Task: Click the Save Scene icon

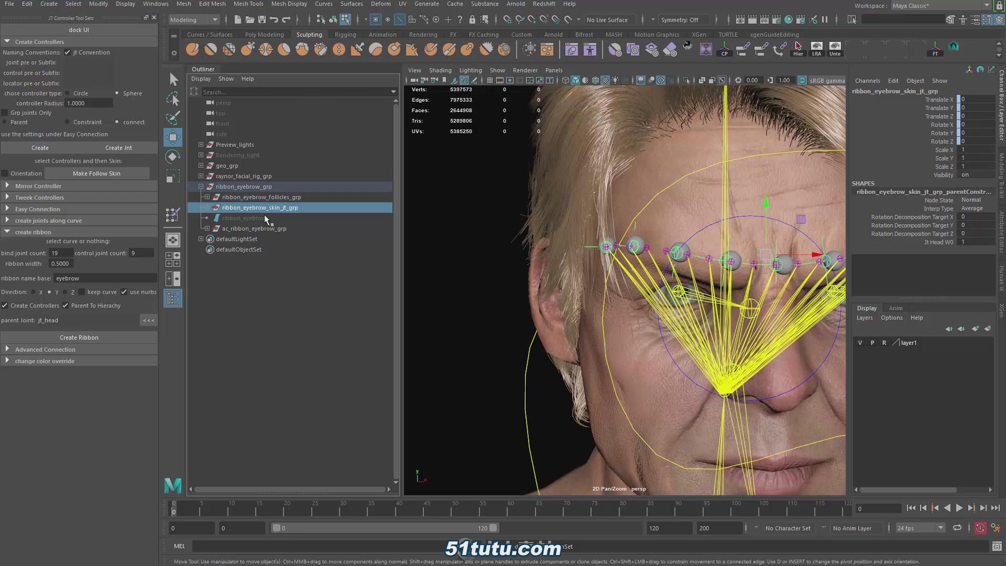Action: (x=262, y=19)
